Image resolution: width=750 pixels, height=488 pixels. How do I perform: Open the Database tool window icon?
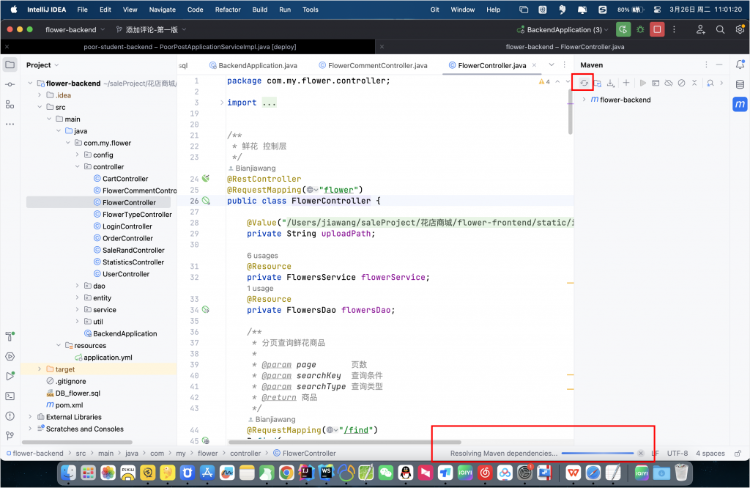click(739, 83)
